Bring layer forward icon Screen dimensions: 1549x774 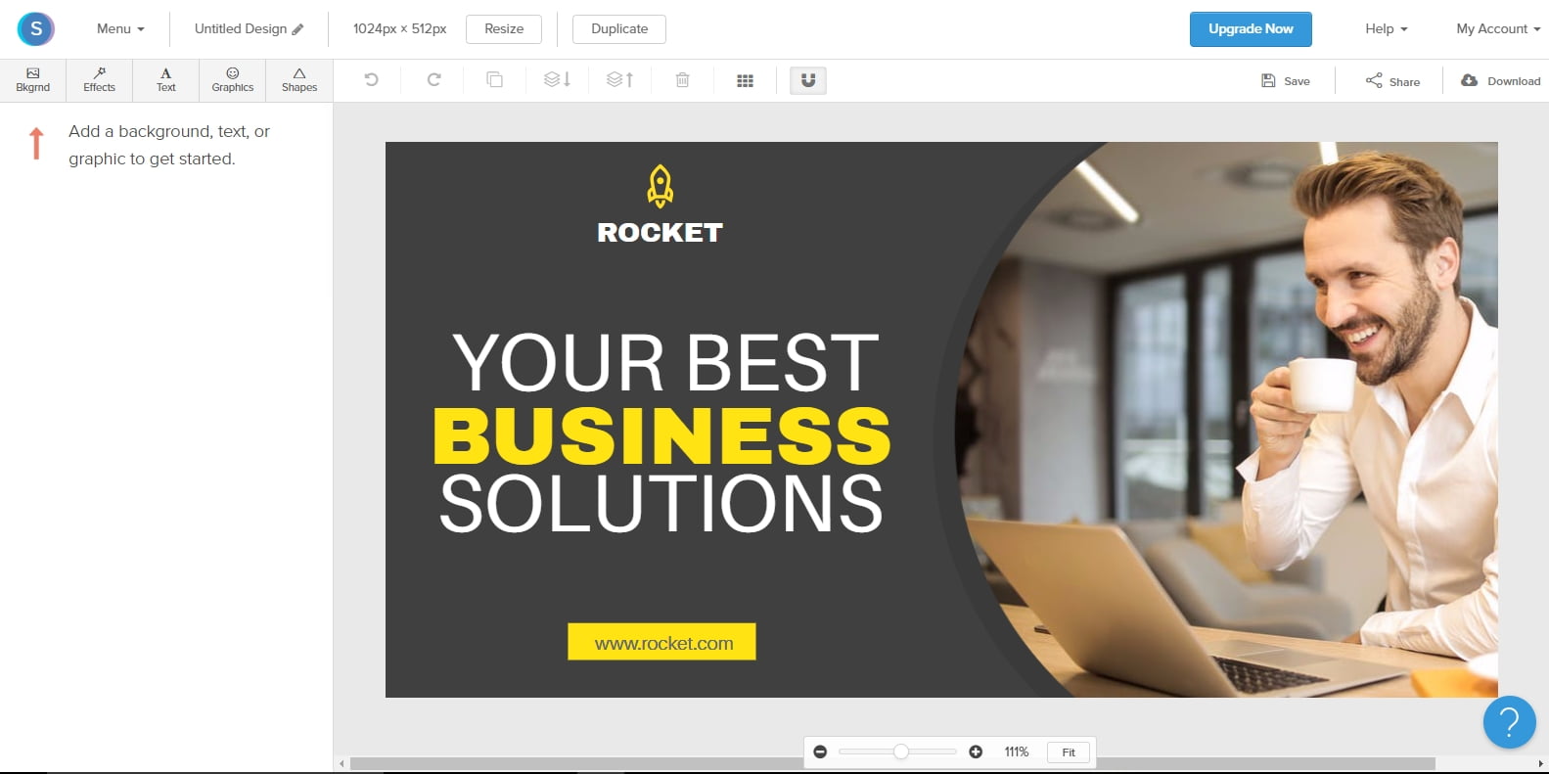(620, 80)
